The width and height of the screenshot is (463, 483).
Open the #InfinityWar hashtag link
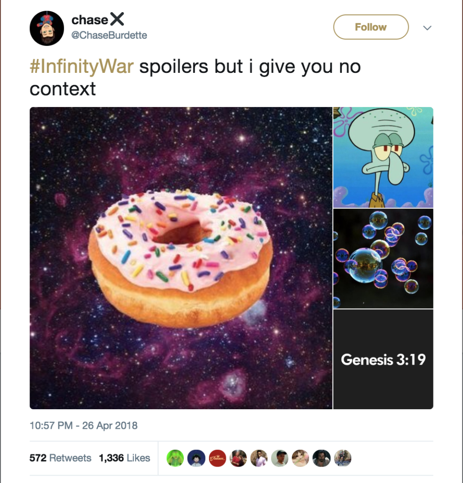(x=82, y=66)
